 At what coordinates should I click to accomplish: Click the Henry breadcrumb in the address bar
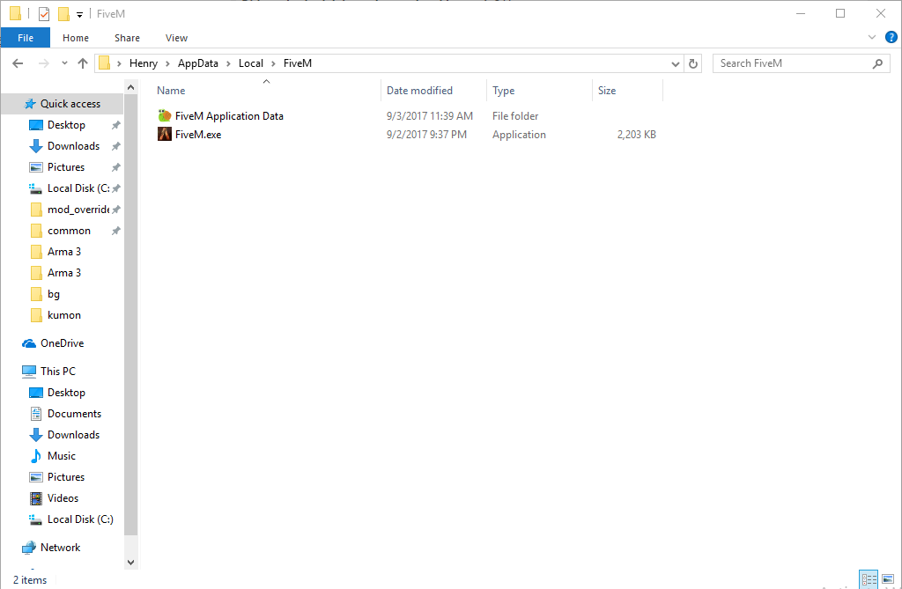(144, 63)
